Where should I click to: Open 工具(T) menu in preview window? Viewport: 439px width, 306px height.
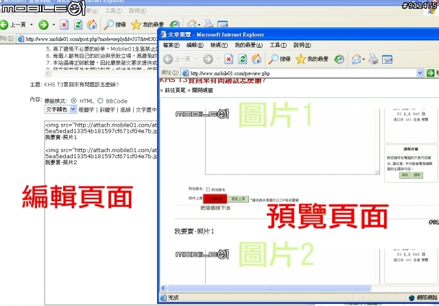tap(278, 45)
